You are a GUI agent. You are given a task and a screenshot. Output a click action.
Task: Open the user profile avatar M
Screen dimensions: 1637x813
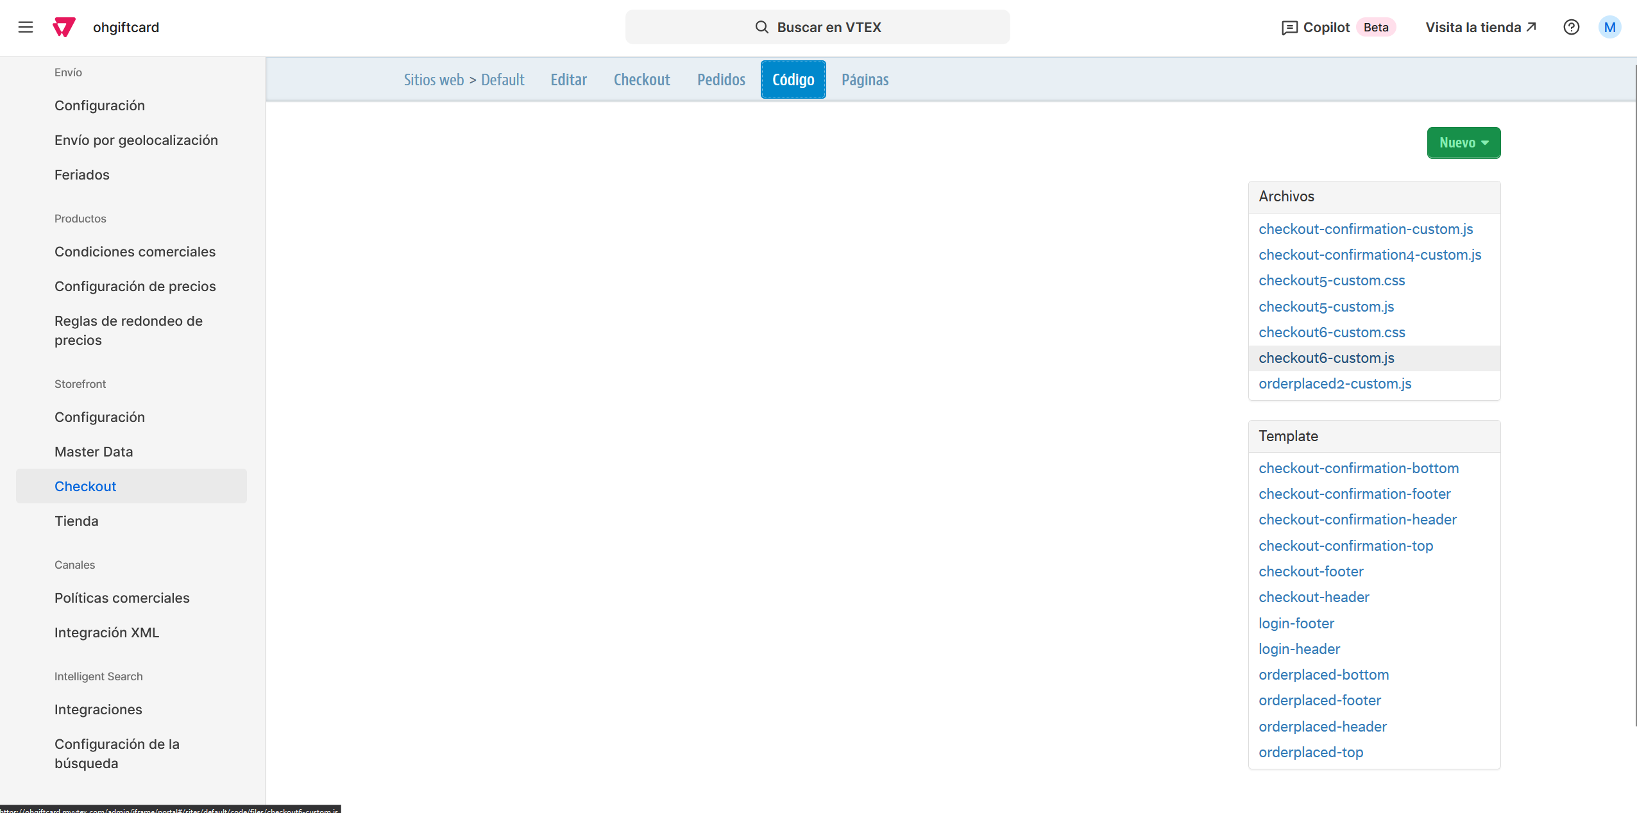click(1609, 27)
